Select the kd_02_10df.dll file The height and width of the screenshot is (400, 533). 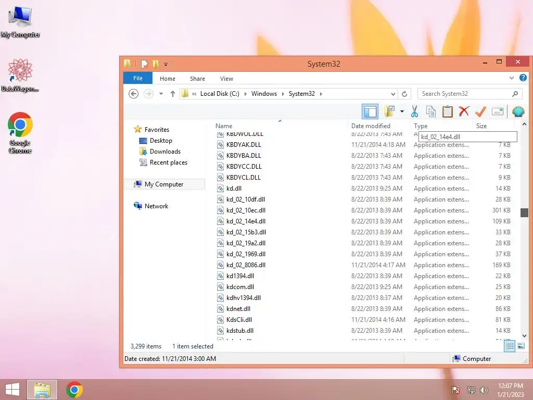(246, 199)
